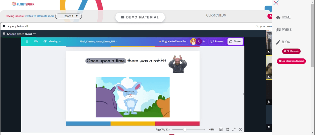Click the switch to alternate room link
Image resolution: width=315 pixels, height=135 pixels.
coord(40,16)
